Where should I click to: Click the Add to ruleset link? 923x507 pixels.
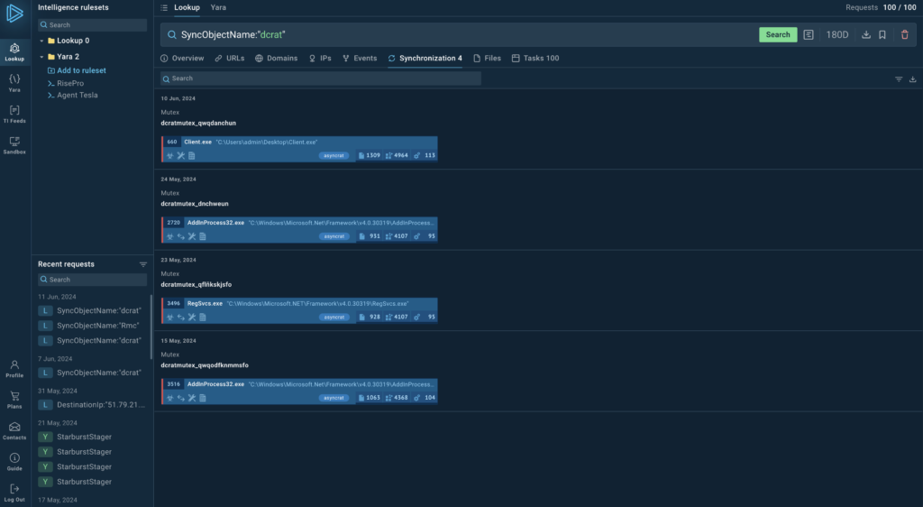(x=81, y=70)
